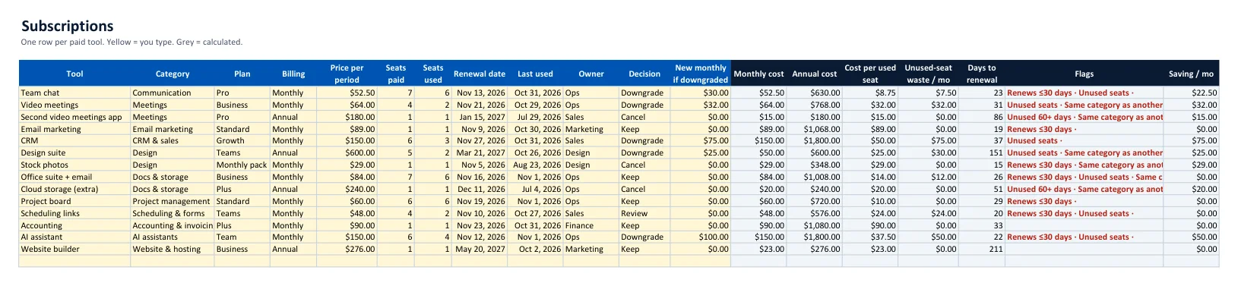The height and width of the screenshot is (286, 1238).
Task: Click the Team chat tool cell
Action: [x=74, y=93]
